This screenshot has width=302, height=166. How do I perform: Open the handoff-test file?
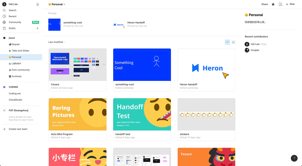[x=142, y=120]
